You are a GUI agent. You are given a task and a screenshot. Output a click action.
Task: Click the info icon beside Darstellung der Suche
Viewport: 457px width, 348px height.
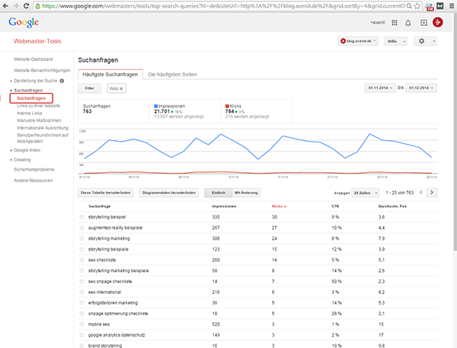click(x=62, y=81)
